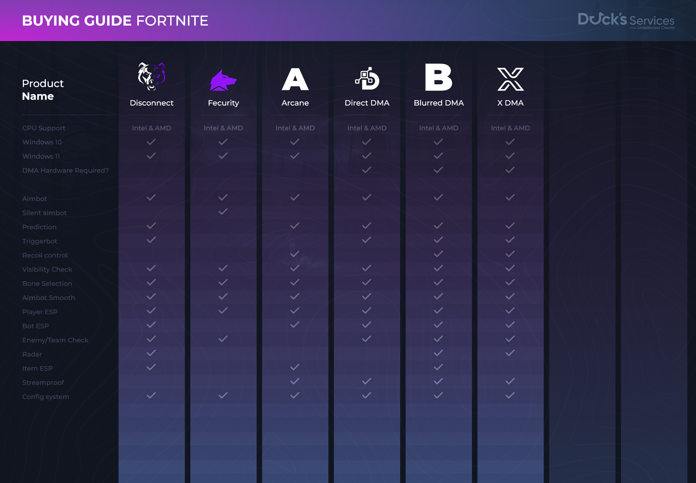Click Arcane's Recoil control checkmark
This screenshot has width=696, height=483.
(x=295, y=254)
